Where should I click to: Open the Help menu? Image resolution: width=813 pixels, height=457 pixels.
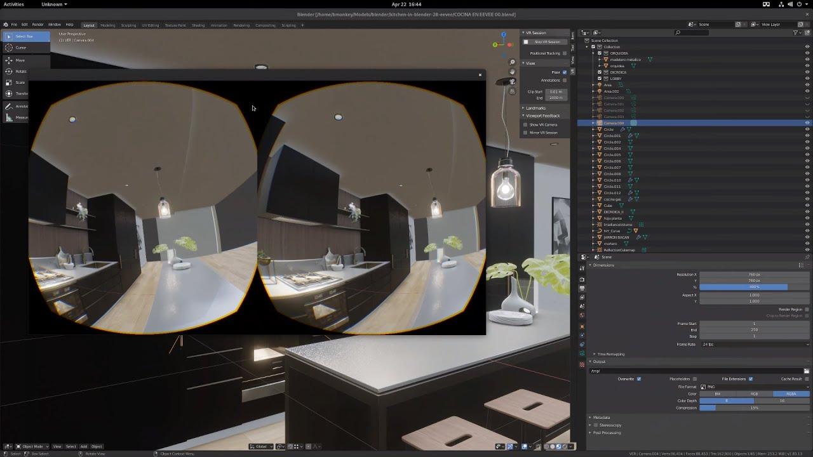[x=69, y=25]
